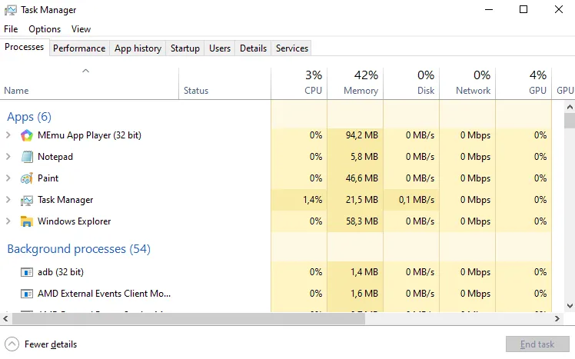Viewport: 575px width, 359px height.
Task: Click the 46,6 MB memory cell
Action: [355, 178]
